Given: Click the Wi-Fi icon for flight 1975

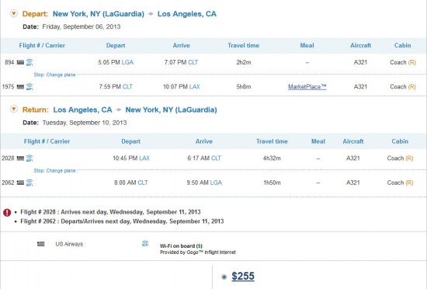Looking at the screenshot, I should 30,87.
